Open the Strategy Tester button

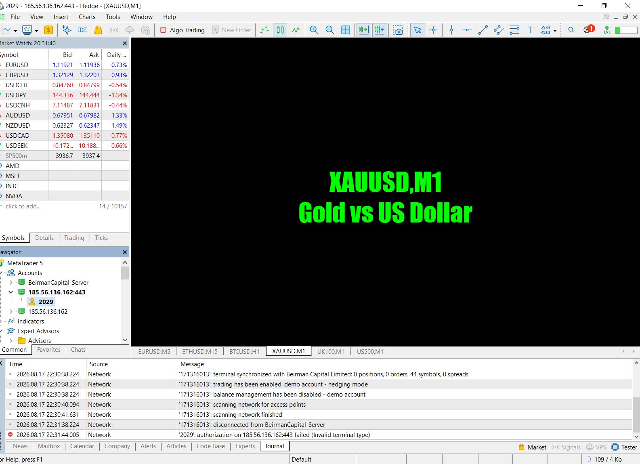click(x=624, y=447)
